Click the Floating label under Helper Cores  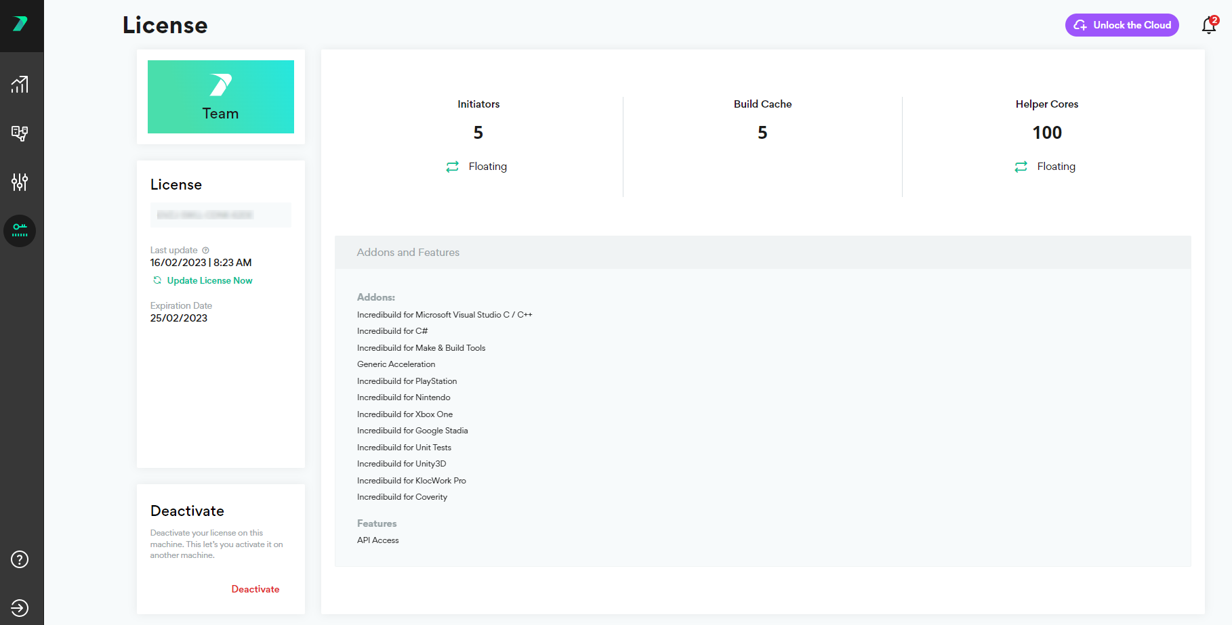pyautogui.click(x=1056, y=167)
